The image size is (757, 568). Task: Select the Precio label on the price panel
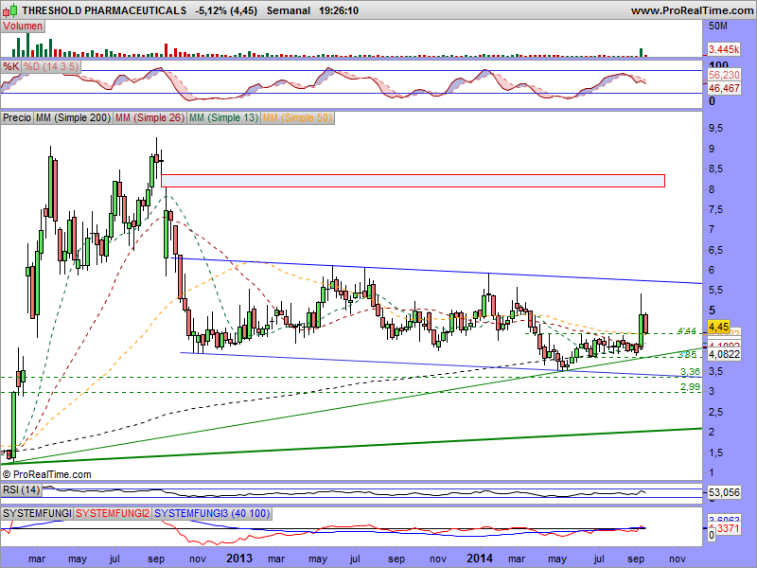click(17, 117)
